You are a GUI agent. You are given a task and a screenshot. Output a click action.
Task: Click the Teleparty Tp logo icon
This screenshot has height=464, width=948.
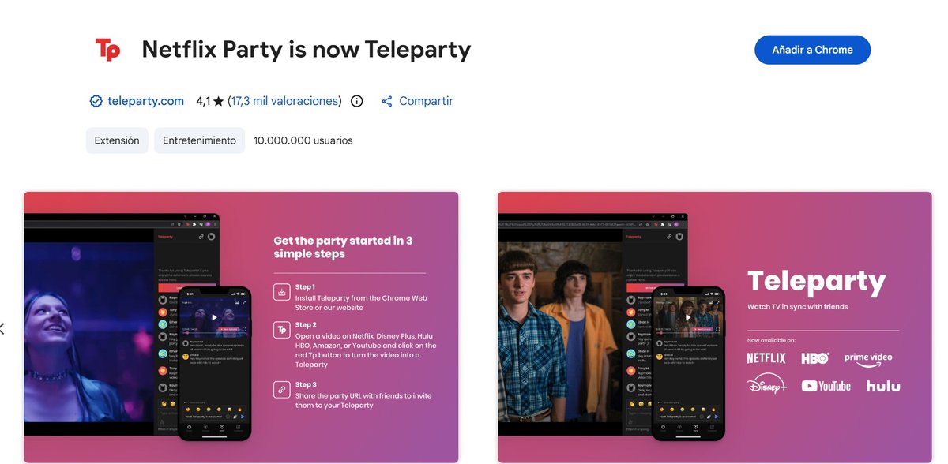point(107,50)
